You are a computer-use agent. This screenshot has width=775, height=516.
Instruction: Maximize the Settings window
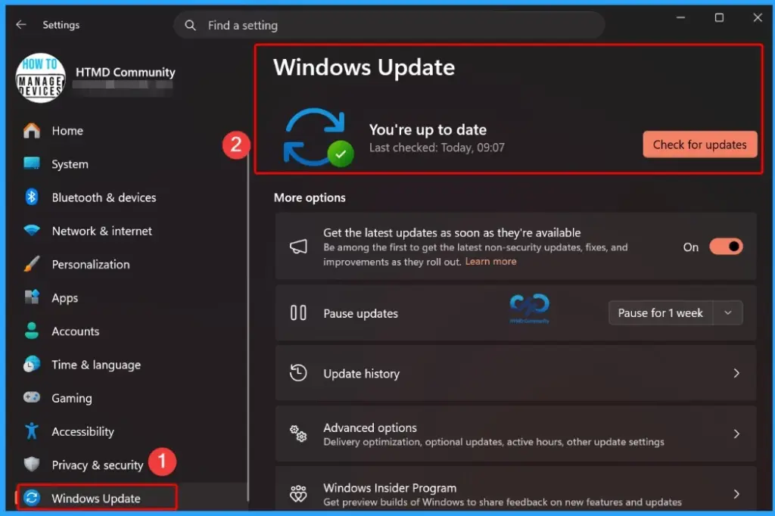tap(719, 18)
